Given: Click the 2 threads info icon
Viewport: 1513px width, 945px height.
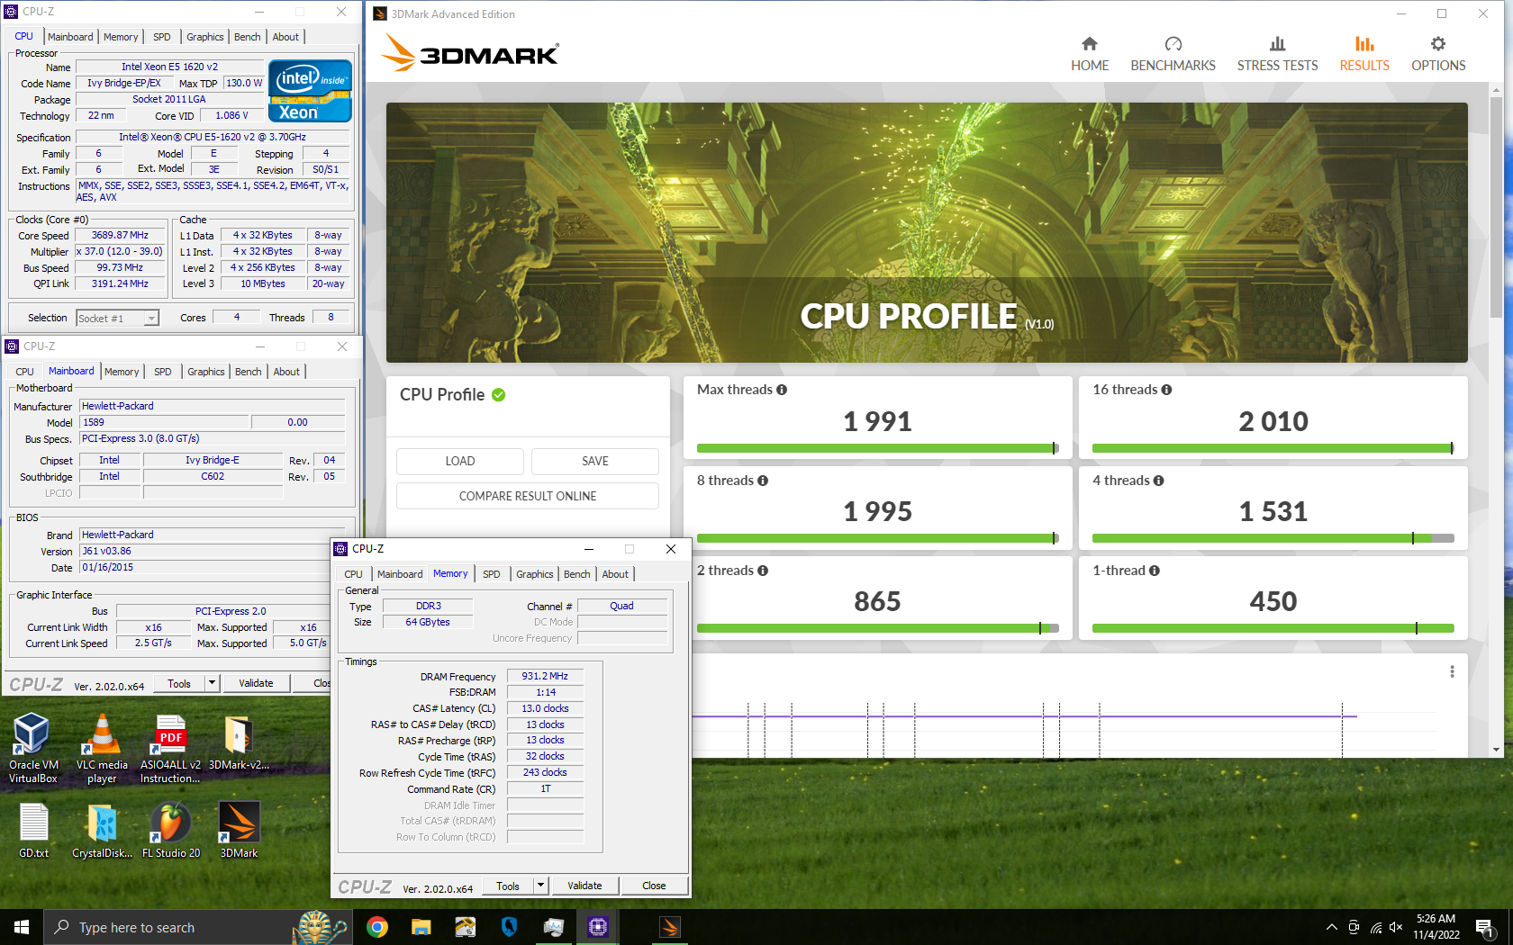Looking at the screenshot, I should tap(763, 571).
